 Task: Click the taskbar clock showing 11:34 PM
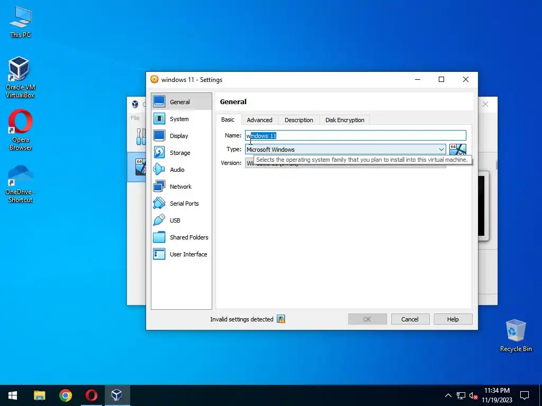[496, 395]
